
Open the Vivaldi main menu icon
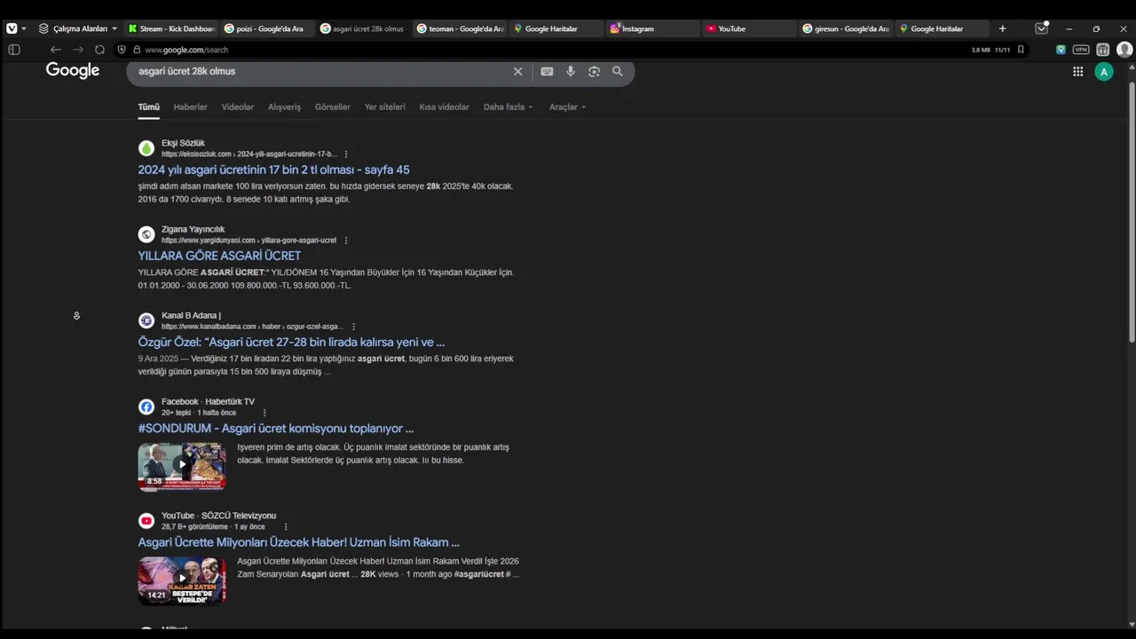[x=12, y=28]
